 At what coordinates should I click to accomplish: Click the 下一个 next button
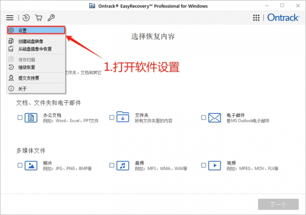(278, 204)
